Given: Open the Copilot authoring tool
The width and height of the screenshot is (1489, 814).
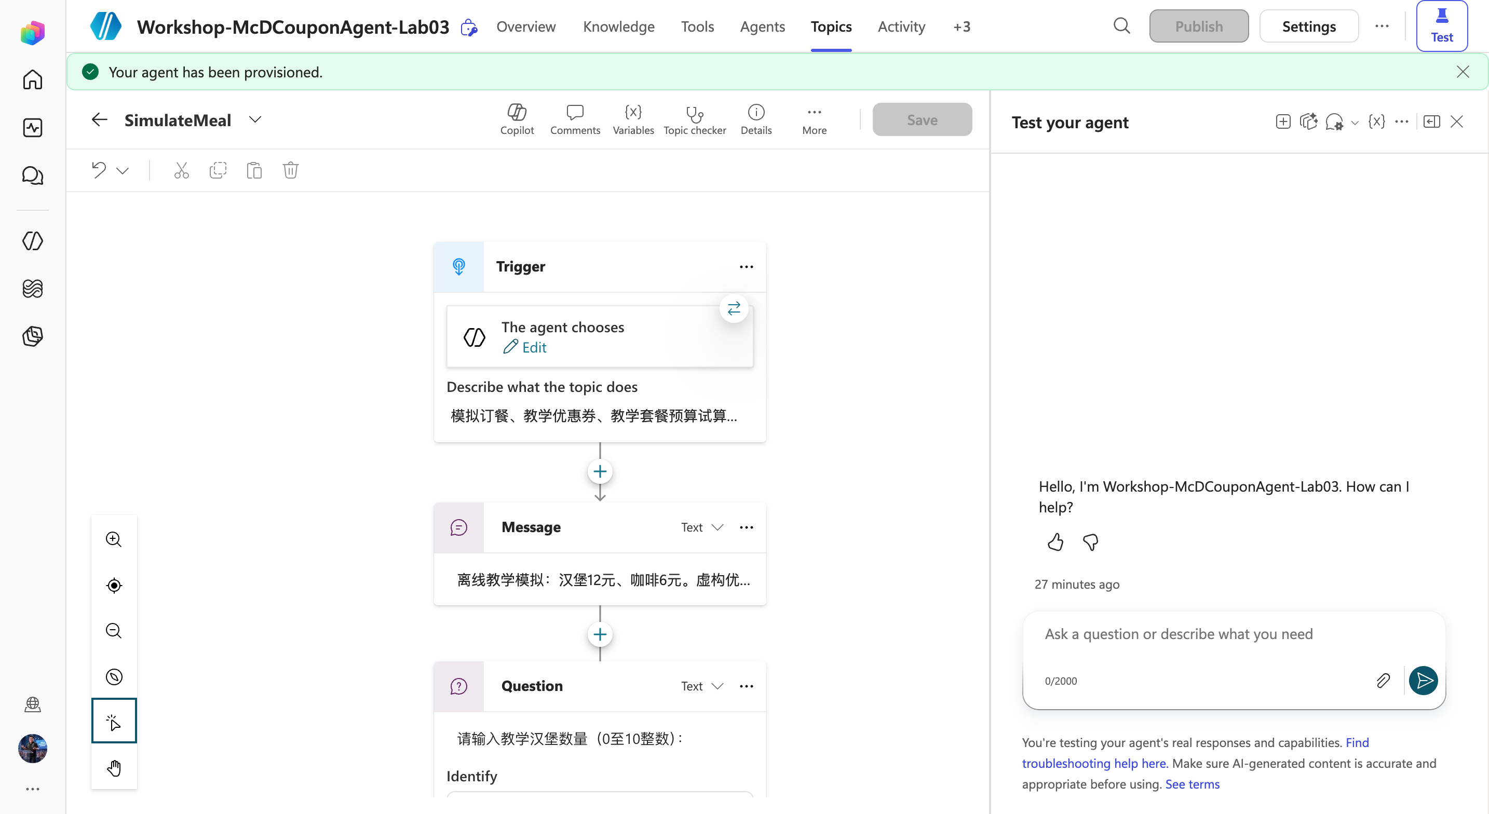Looking at the screenshot, I should click(x=517, y=120).
